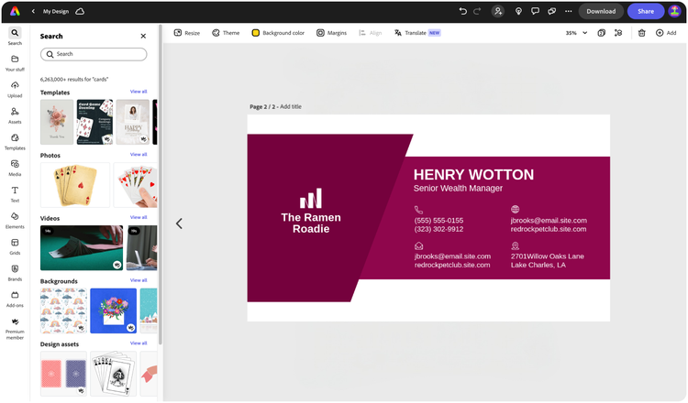Select the Text tool in the sidebar
This screenshot has width=688, height=403.
coord(15,194)
